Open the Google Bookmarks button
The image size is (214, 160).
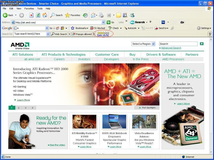click(x=80, y=28)
